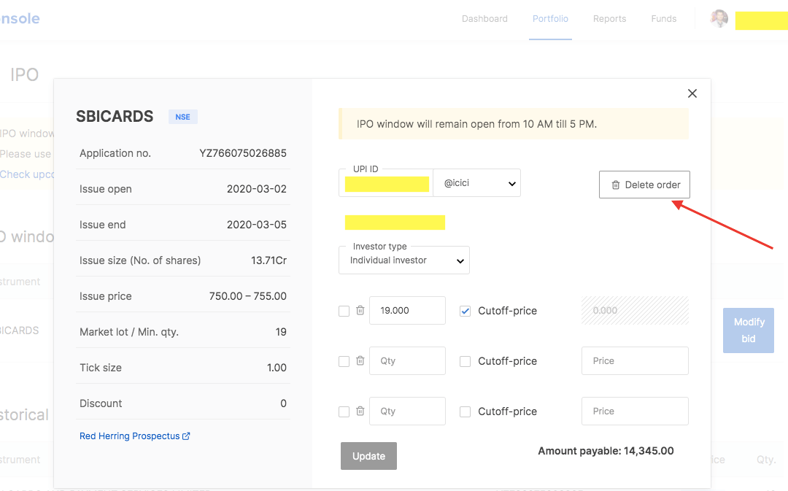Viewport: 788px width, 491px height.
Task: Click the trash icon in the 19.000 quantity row
Action: click(360, 311)
